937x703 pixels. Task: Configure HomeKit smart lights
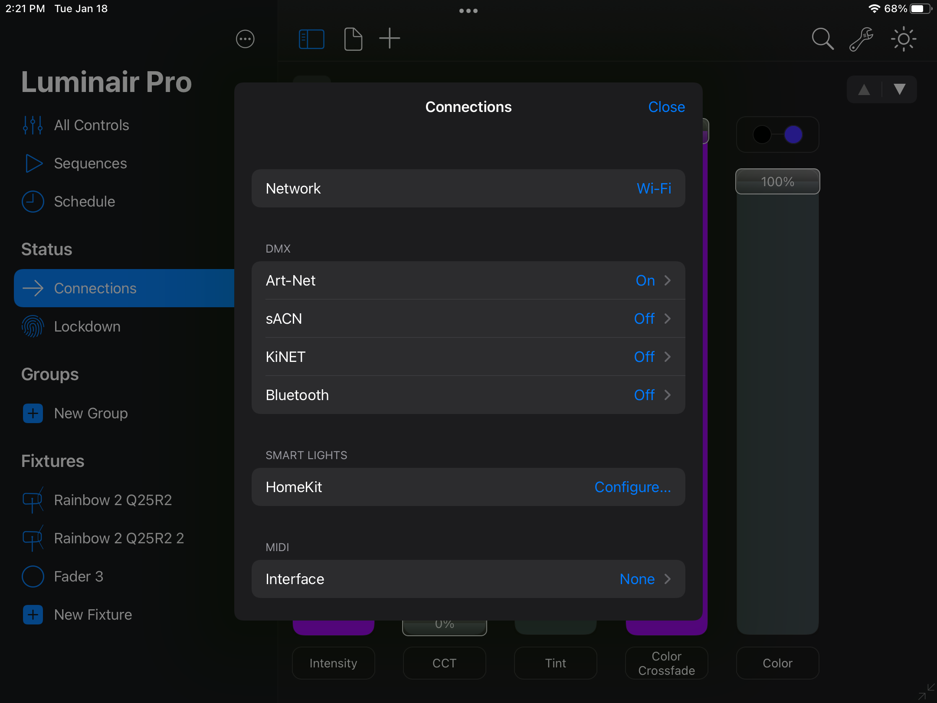tap(633, 486)
